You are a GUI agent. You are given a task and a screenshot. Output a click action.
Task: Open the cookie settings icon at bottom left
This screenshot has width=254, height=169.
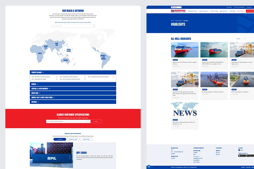149,167
